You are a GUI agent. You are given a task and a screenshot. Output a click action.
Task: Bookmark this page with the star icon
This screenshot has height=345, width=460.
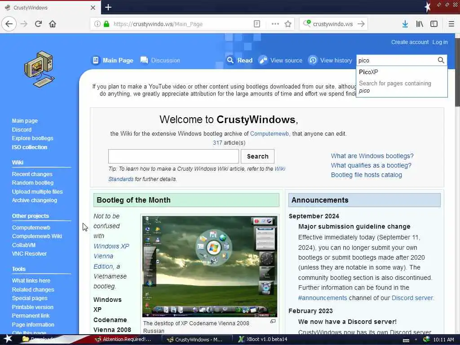click(x=288, y=24)
